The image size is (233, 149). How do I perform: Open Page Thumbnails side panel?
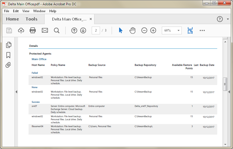(x=9, y=45)
